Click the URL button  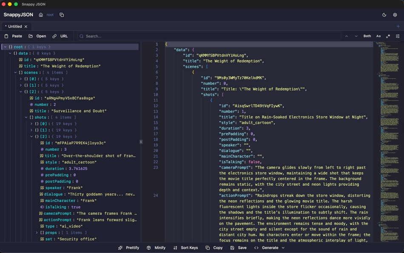(x=60, y=36)
